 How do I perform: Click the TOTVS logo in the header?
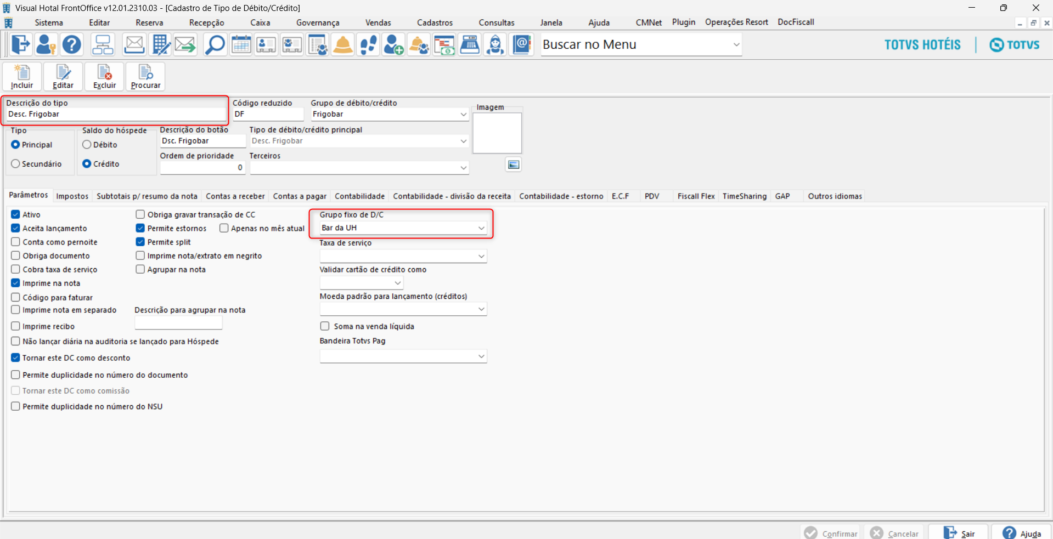(x=1015, y=45)
